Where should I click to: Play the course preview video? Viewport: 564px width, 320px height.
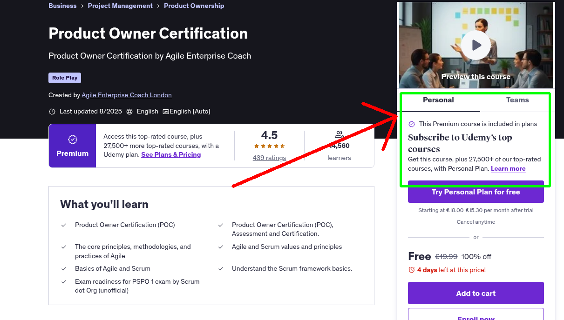476,45
